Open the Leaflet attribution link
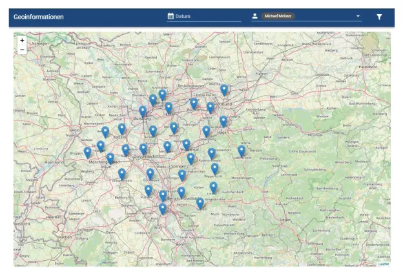 click(x=384, y=264)
